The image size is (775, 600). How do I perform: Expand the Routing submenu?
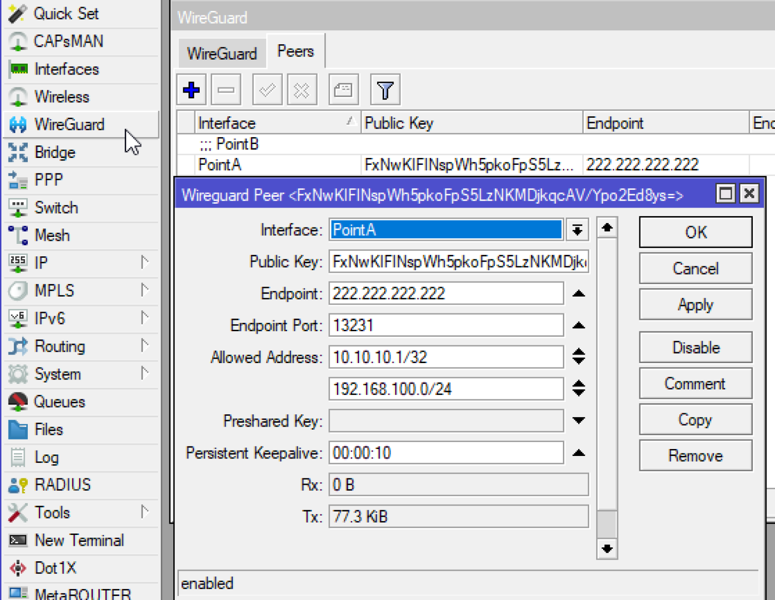[x=145, y=346]
